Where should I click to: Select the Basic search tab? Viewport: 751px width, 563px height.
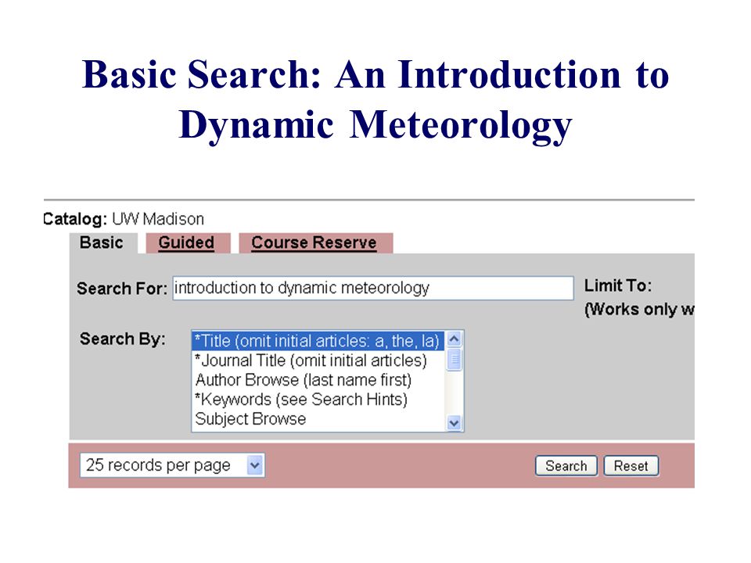(x=102, y=242)
